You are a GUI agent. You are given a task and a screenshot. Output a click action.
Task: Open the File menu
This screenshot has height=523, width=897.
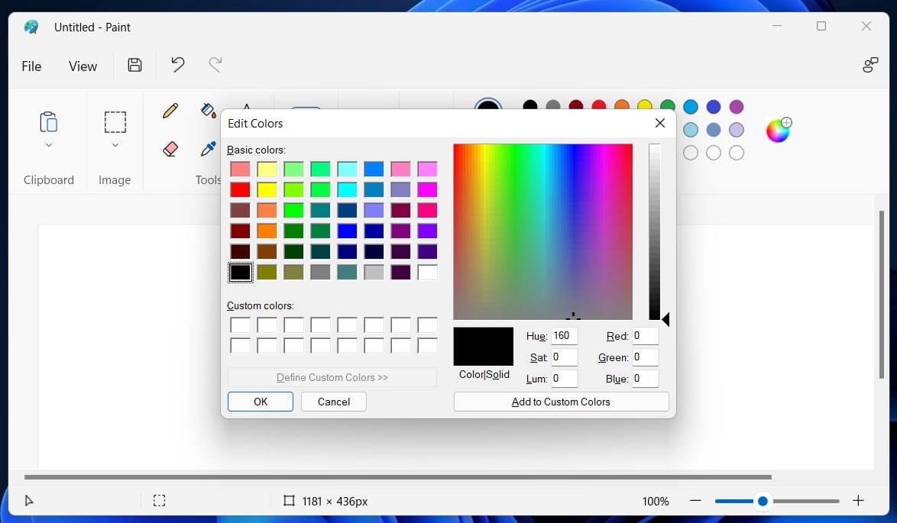click(31, 66)
